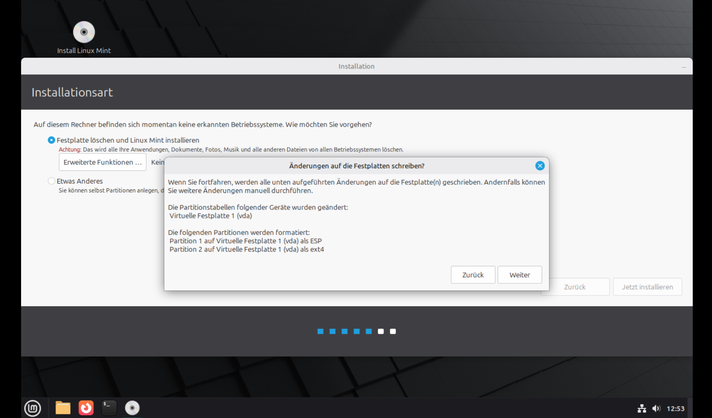Click the last white progress step dot
712x418 pixels.
(x=393, y=331)
